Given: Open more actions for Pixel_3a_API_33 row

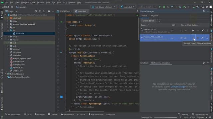Looking at the screenshot, I should pyautogui.click(x=207, y=38).
